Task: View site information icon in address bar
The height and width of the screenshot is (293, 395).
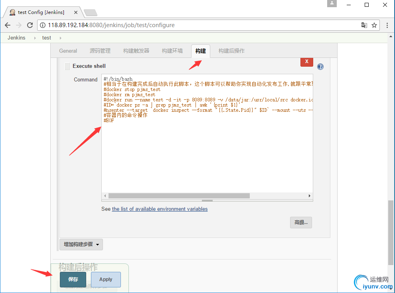Action: pyautogui.click(x=43, y=25)
